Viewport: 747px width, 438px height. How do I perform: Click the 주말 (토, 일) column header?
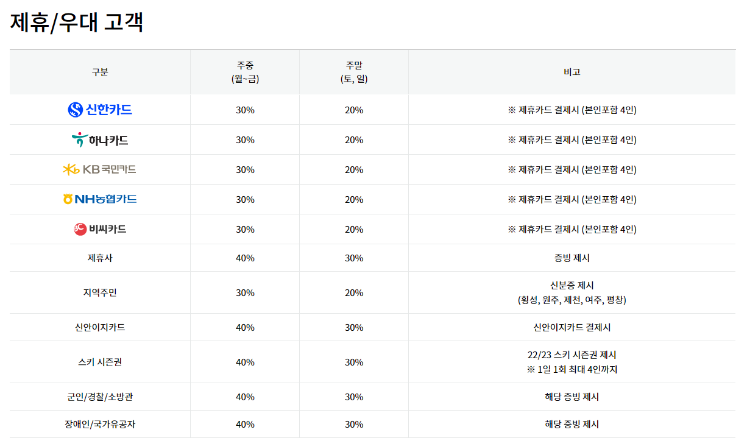(354, 72)
